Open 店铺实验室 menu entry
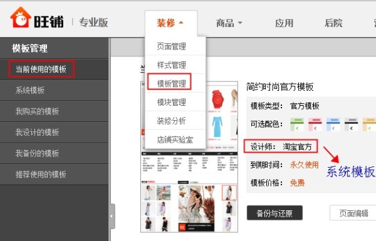This screenshot has width=376, height=241. [x=175, y=140]
